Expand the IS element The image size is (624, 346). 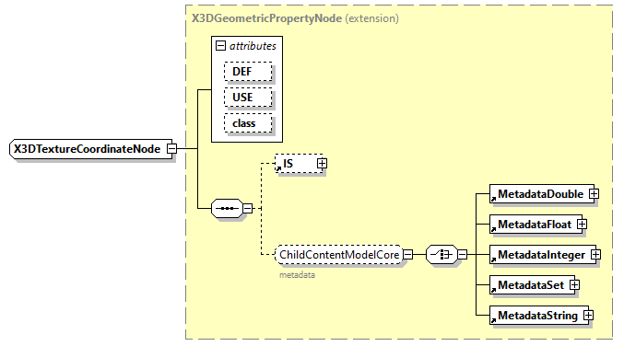(x=322, y=163)
